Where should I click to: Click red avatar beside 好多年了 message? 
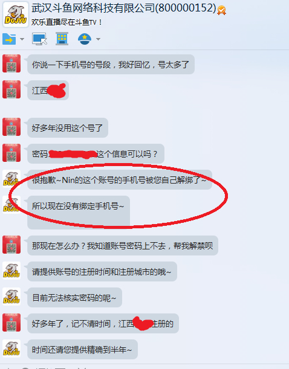(11, 322)
